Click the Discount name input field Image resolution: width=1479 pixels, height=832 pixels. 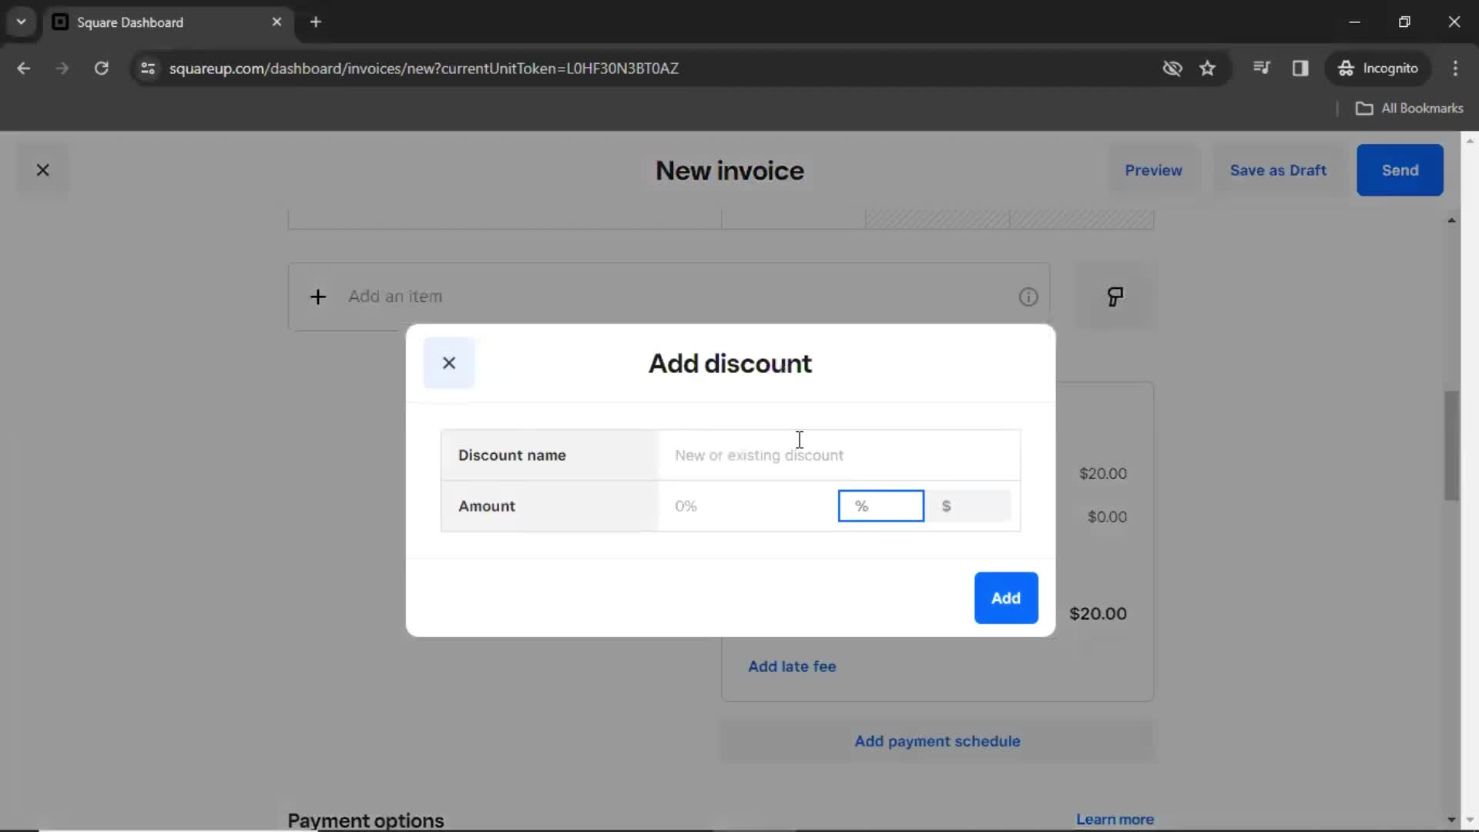tap(839, 455)
